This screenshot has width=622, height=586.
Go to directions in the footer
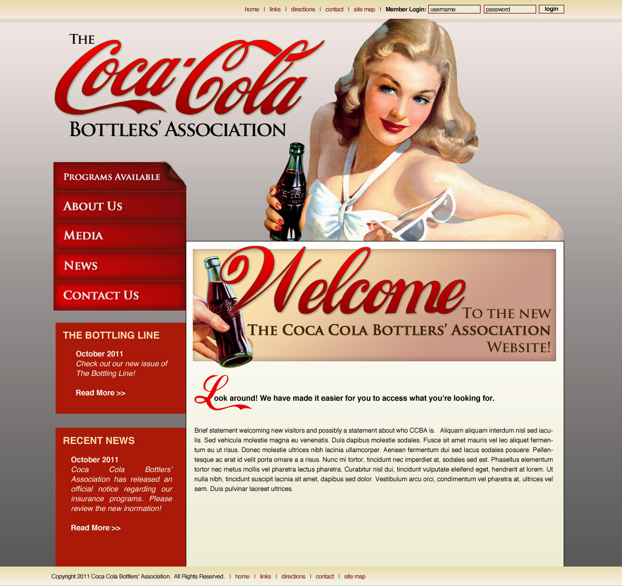pos(293,576)
